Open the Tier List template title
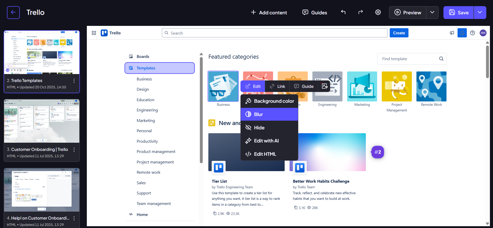The height and width of the screenshot is (228, 493). tap(219, 181)
